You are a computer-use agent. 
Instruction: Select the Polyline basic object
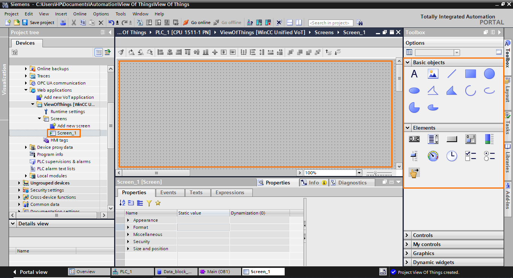tap(433, 91)
